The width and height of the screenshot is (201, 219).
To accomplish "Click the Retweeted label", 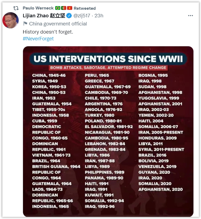I will (x=85, y=8).
